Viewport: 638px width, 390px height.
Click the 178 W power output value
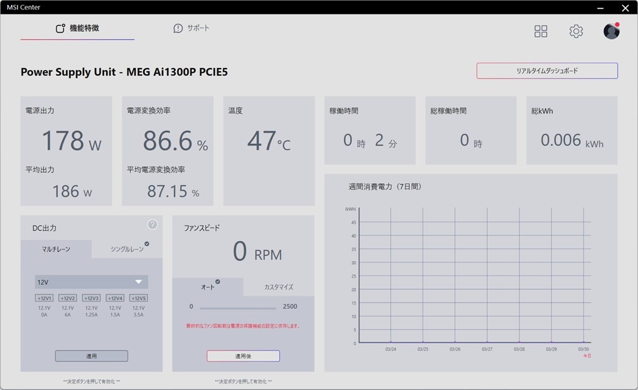pyautogui.click(x=72, y=141)
